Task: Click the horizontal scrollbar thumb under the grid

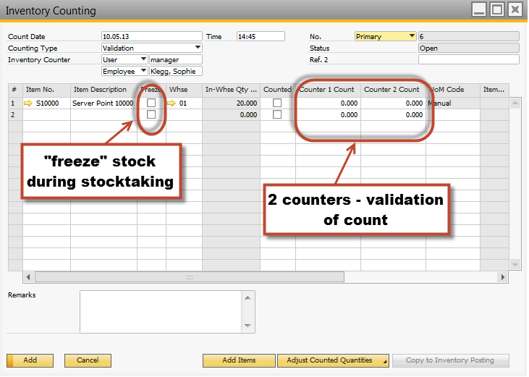Action: point(190,276)
